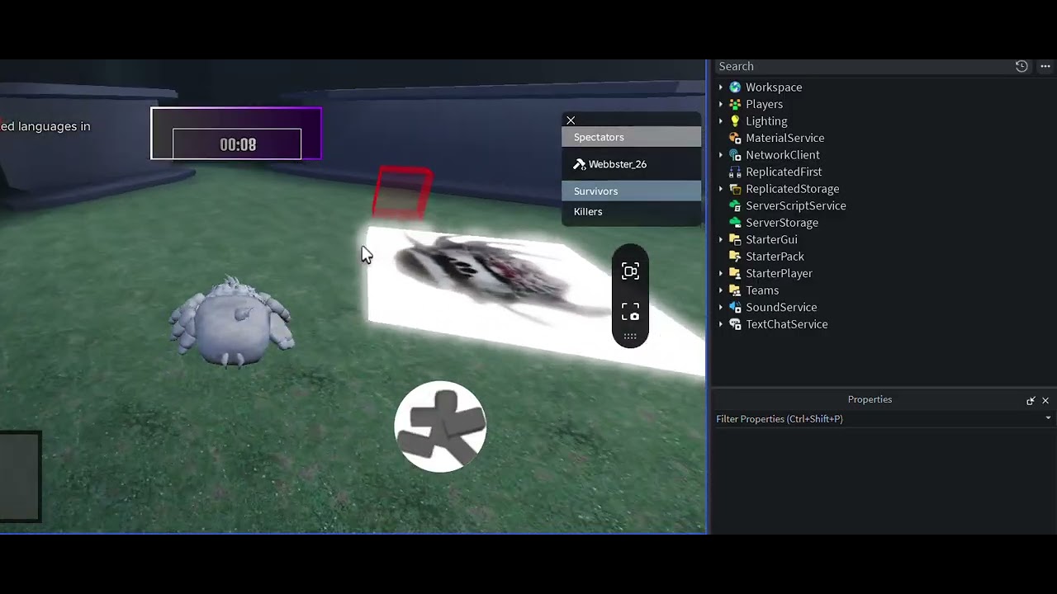Click the Killers team header
The image size is (1057, 594).
[x=632, y=212]
